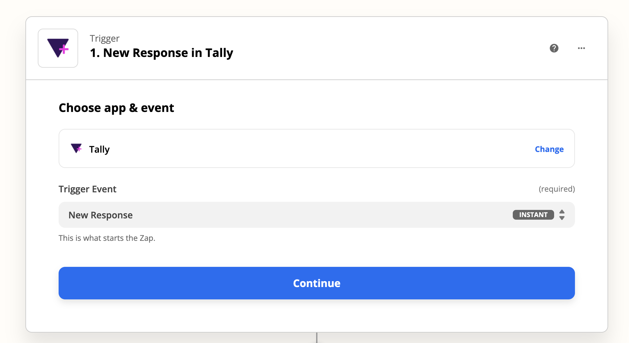629x343 pixels.
Task: Click the INSTANT badge on the trigger event
Action: [533, 215]
